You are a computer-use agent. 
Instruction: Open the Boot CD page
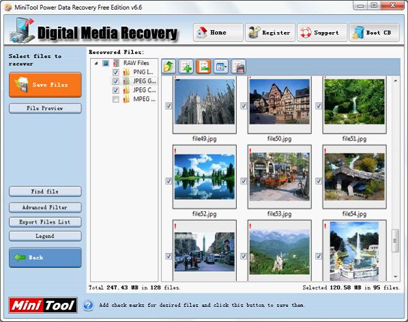(x=374, y=33)
